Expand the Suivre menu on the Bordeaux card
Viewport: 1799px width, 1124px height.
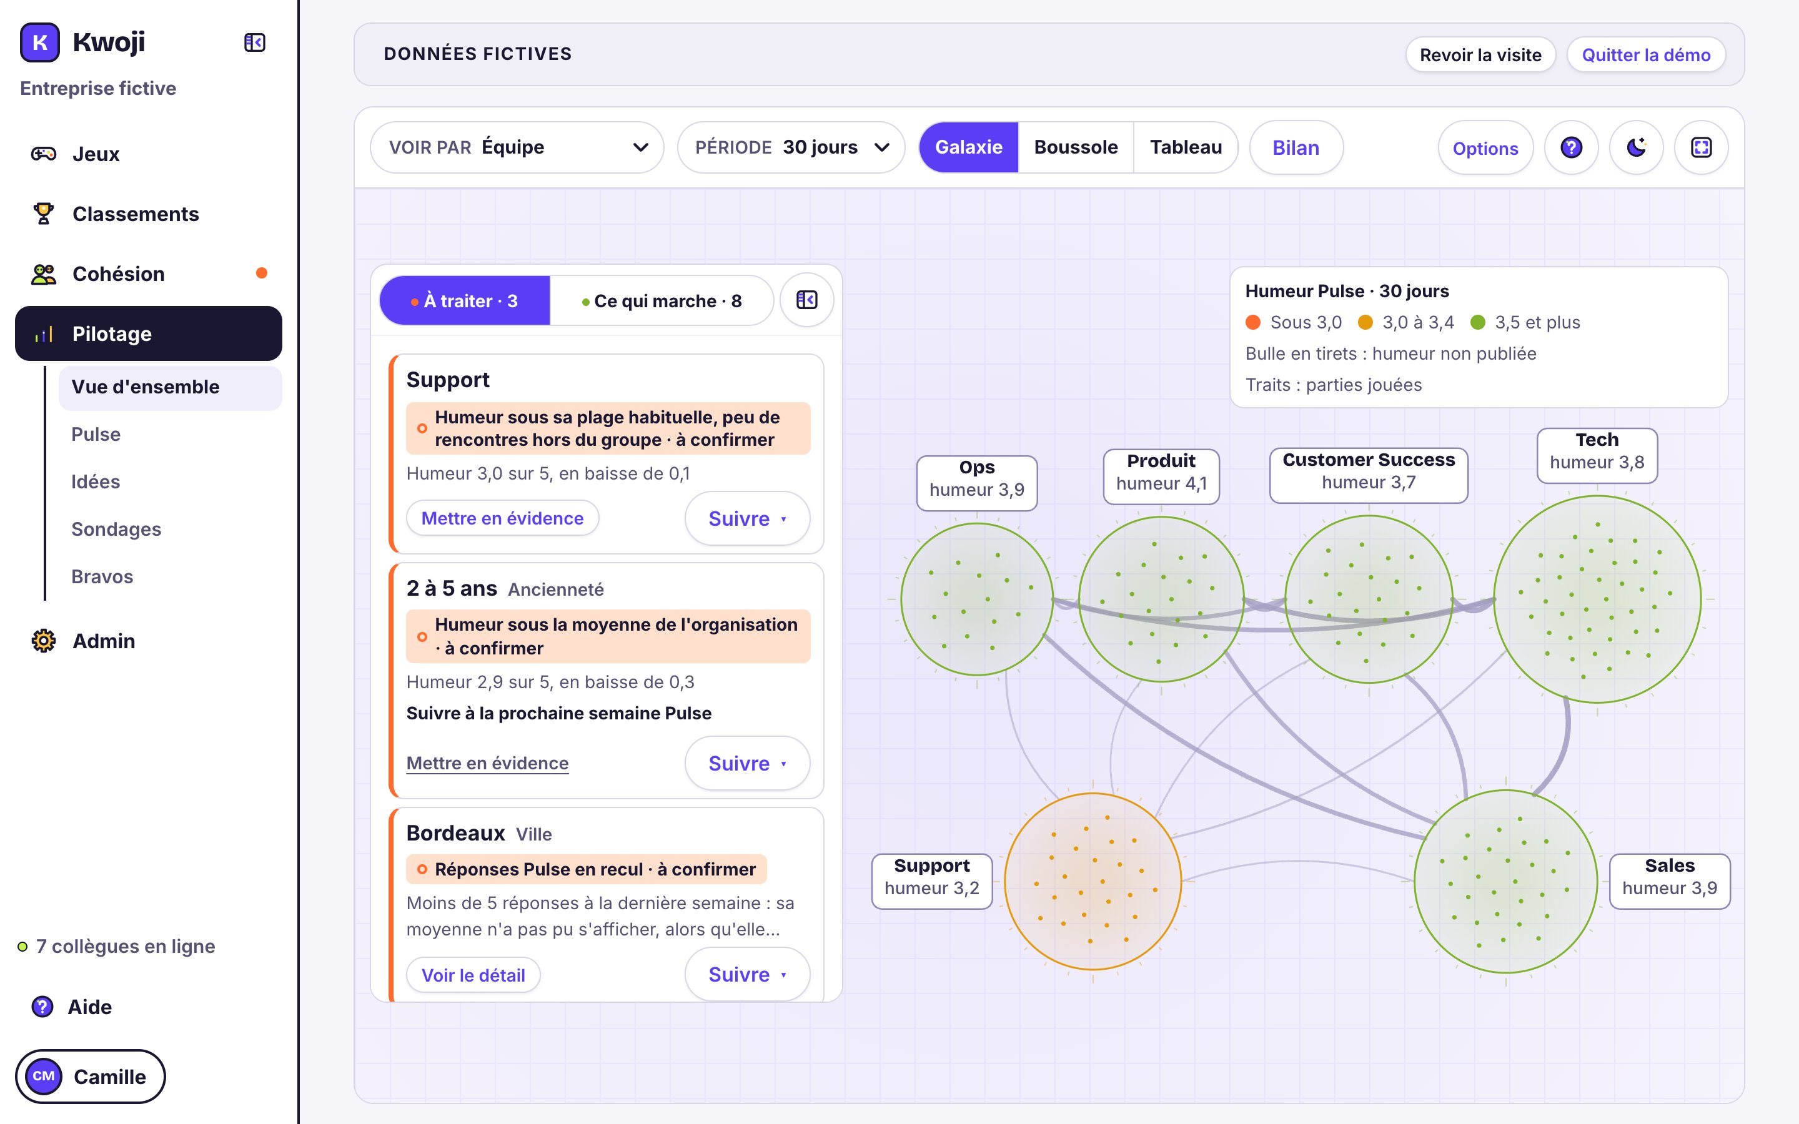(747, 974)
